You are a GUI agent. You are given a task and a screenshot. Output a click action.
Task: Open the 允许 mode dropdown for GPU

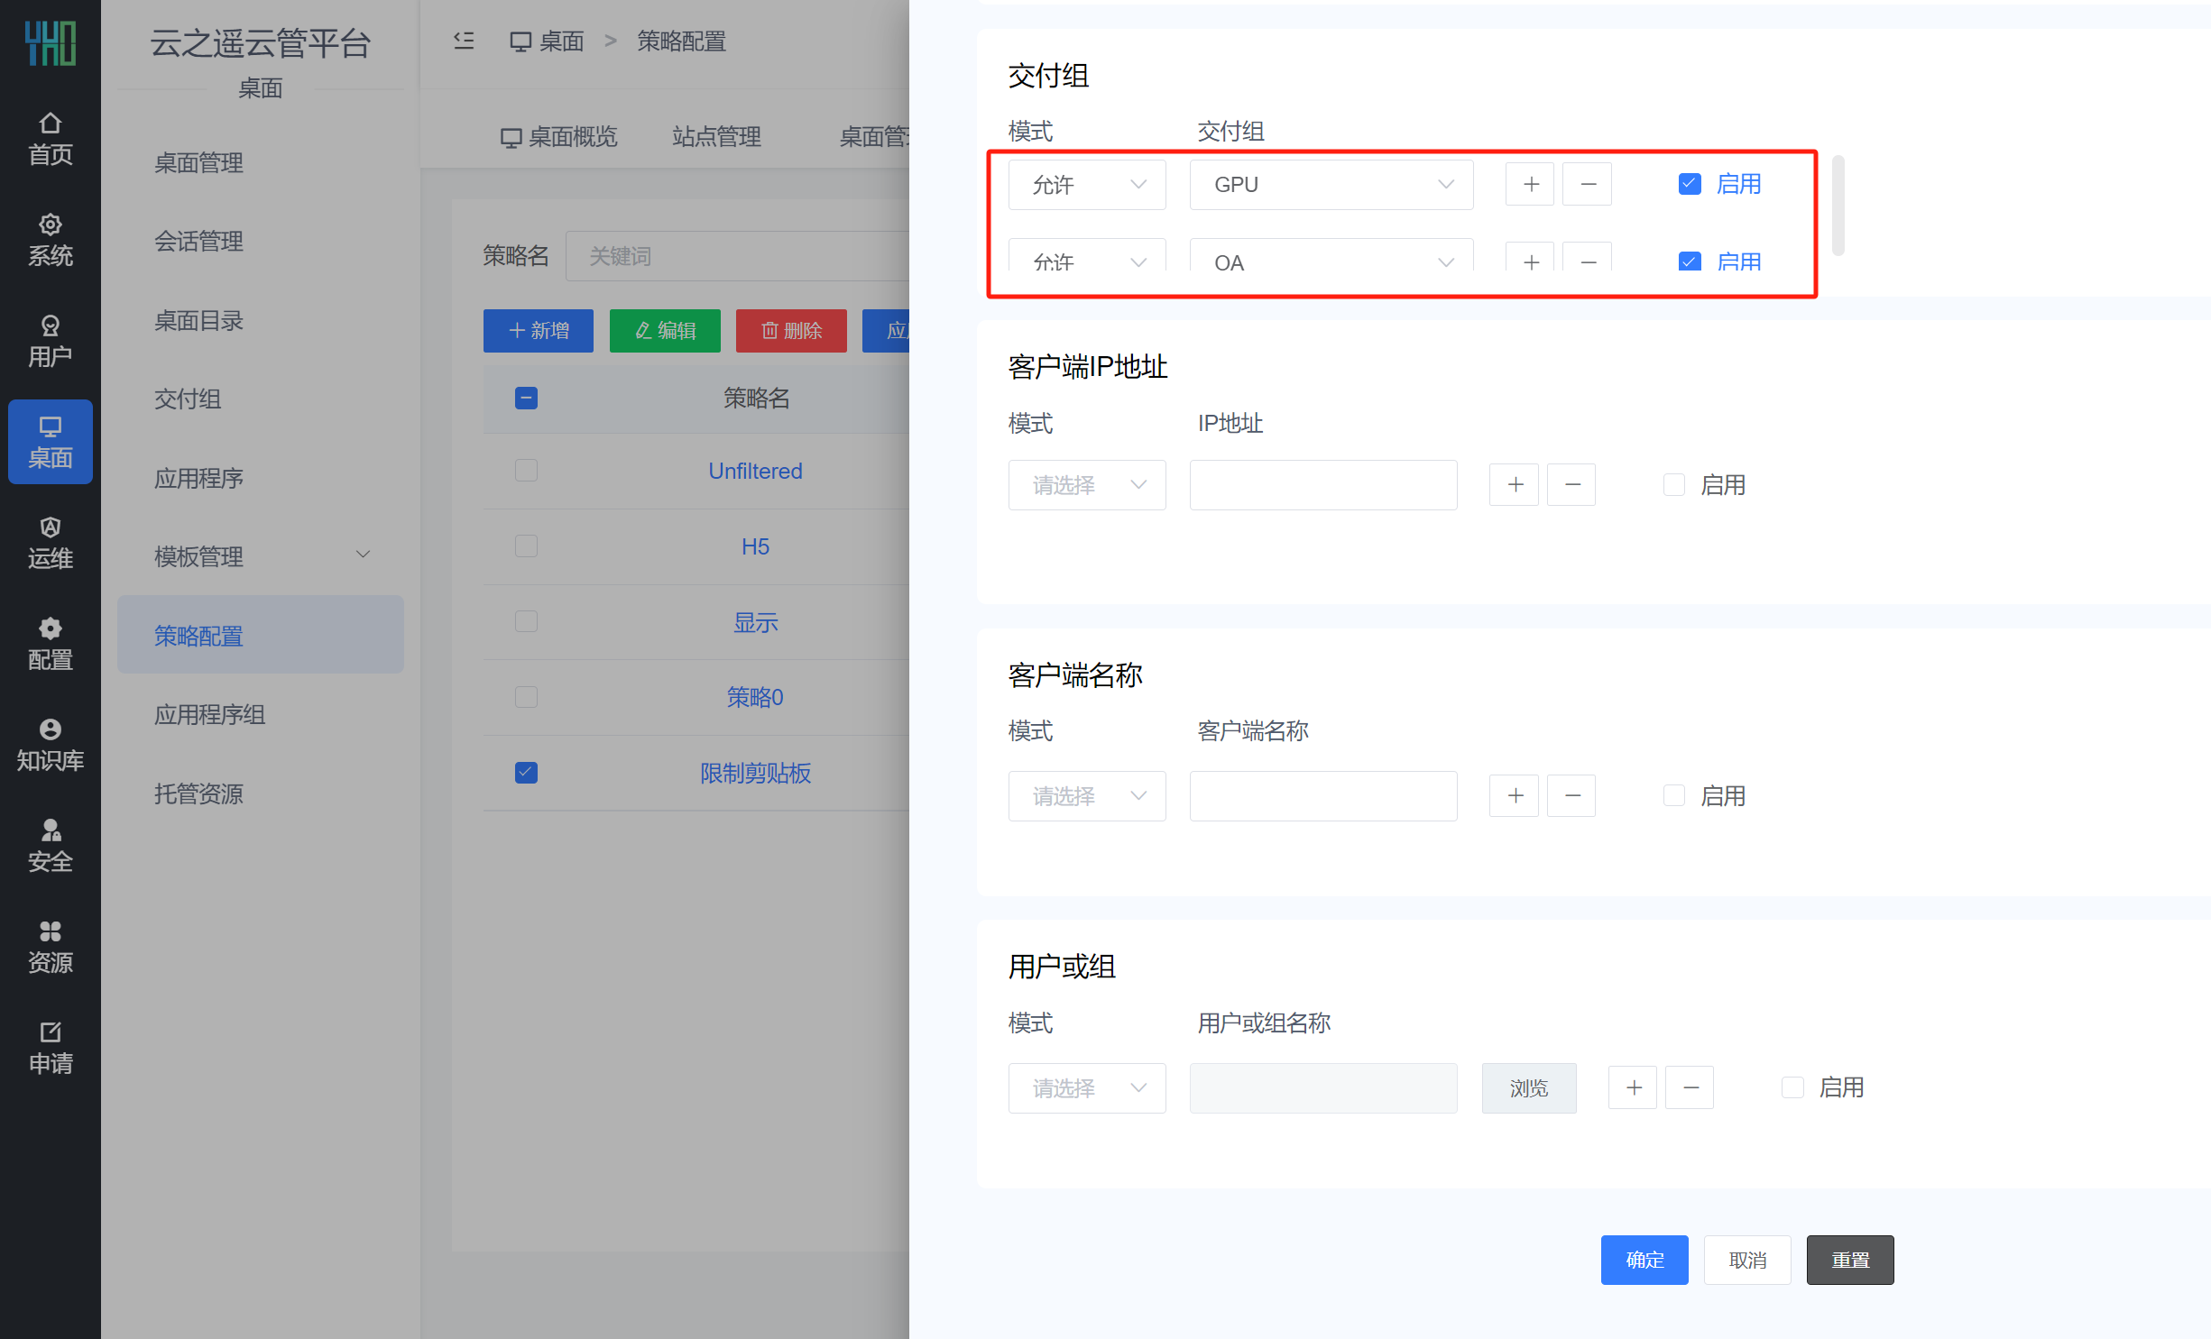[x=1087, y=184]
